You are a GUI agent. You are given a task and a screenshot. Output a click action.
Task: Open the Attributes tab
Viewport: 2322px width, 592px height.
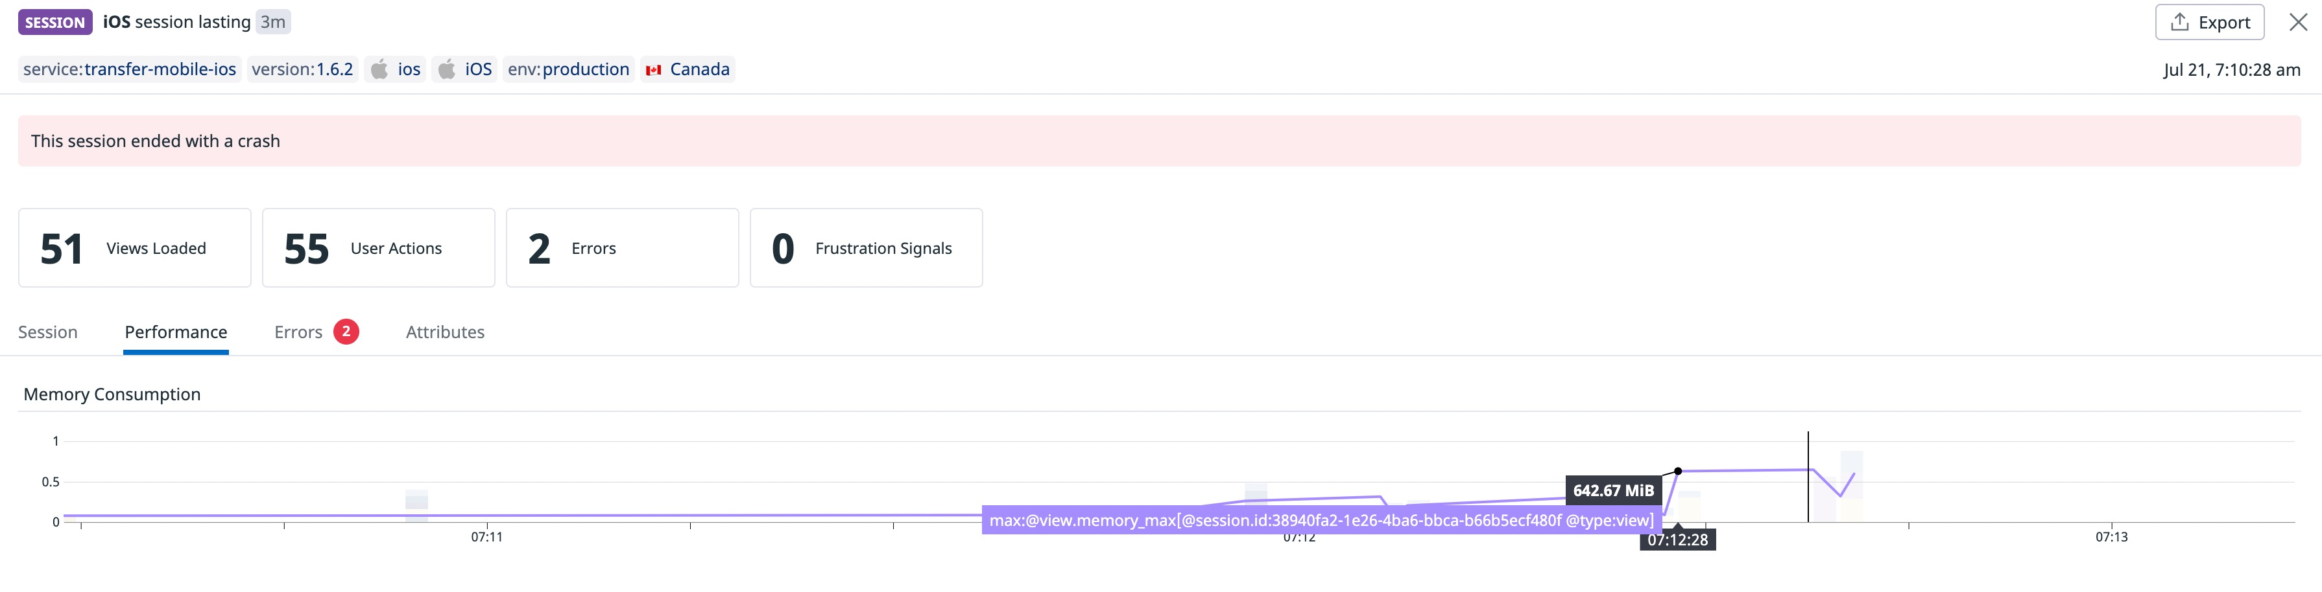[444, 331]
